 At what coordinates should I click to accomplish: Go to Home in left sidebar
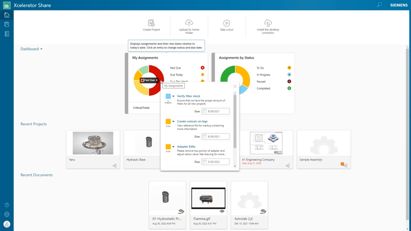[7, 15]
